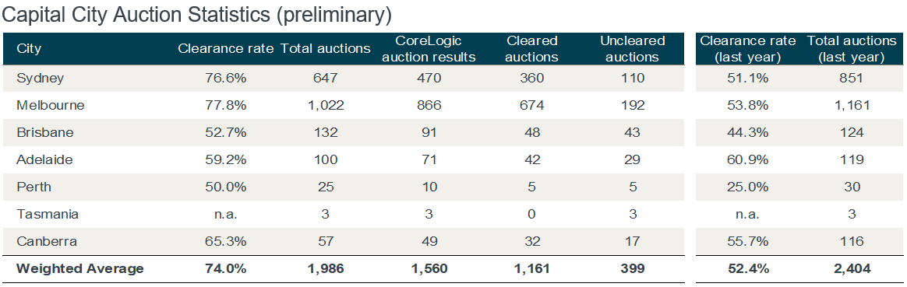Viewport: 907px width, 287px height.
Task: Select the Uncleared auctions column header
Action: [x=632, y=49]
